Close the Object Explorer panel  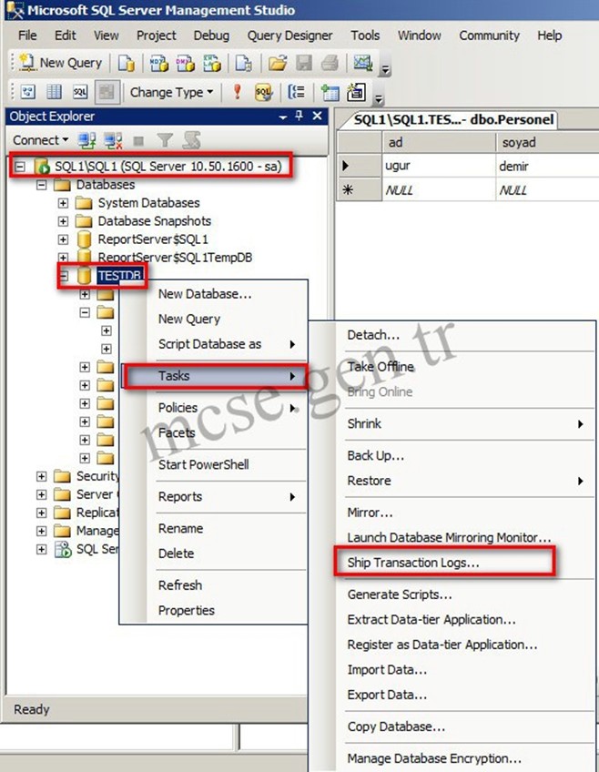(318, 116)
